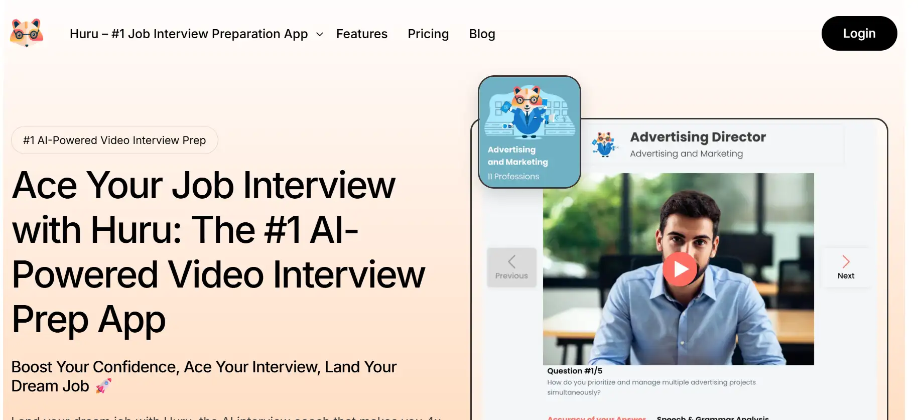Click the rocket emoji after Dream Job

103,386
